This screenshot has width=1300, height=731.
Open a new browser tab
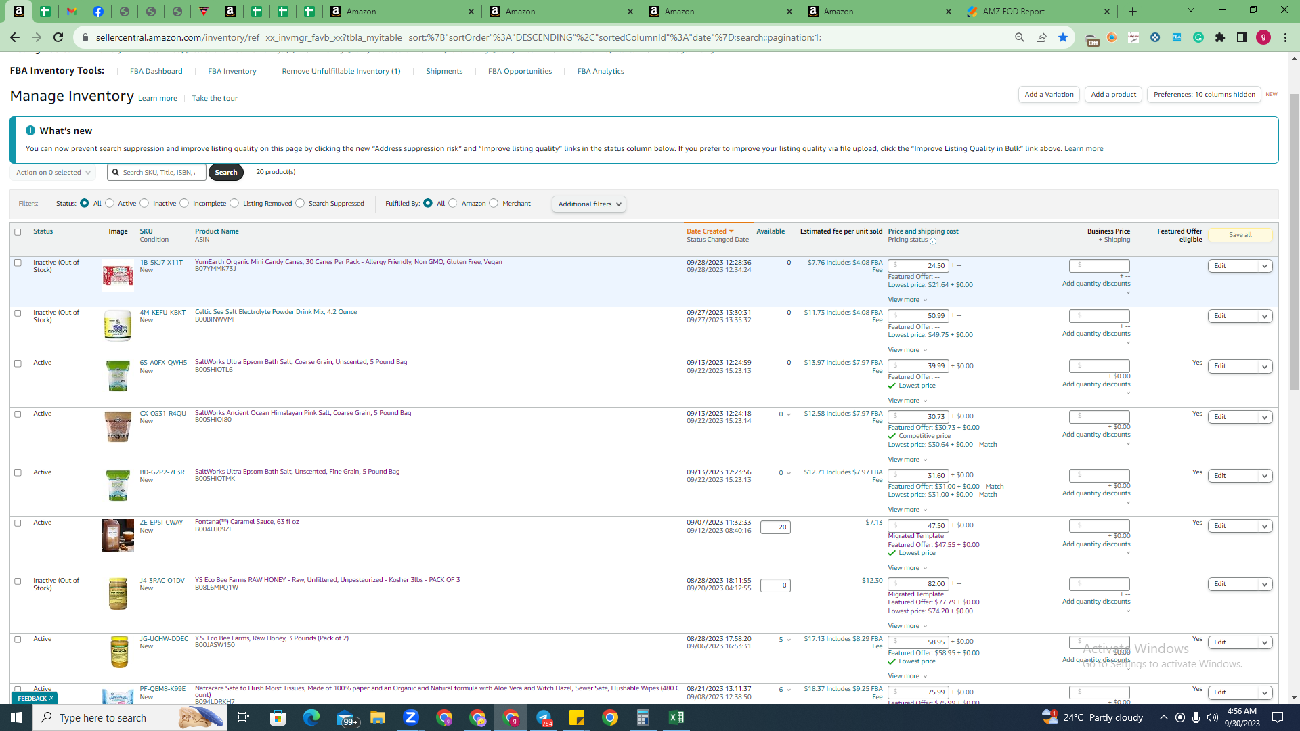(1133, 12)
